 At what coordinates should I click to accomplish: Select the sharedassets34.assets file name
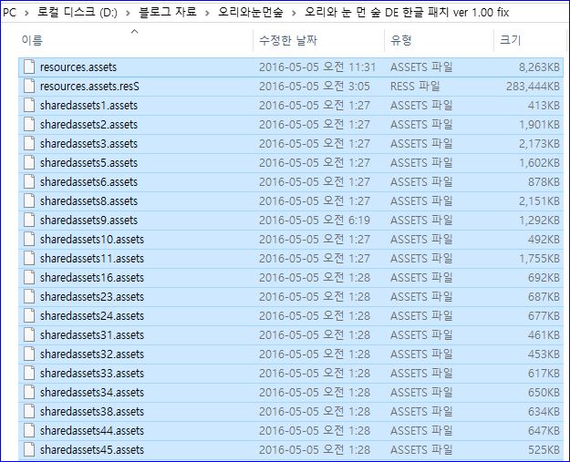tap(92, 392)
